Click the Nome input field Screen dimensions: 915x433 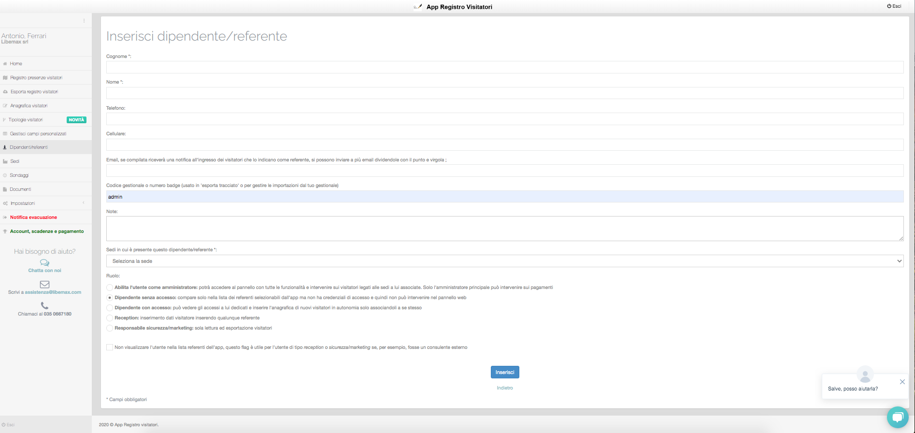(505, 93)
